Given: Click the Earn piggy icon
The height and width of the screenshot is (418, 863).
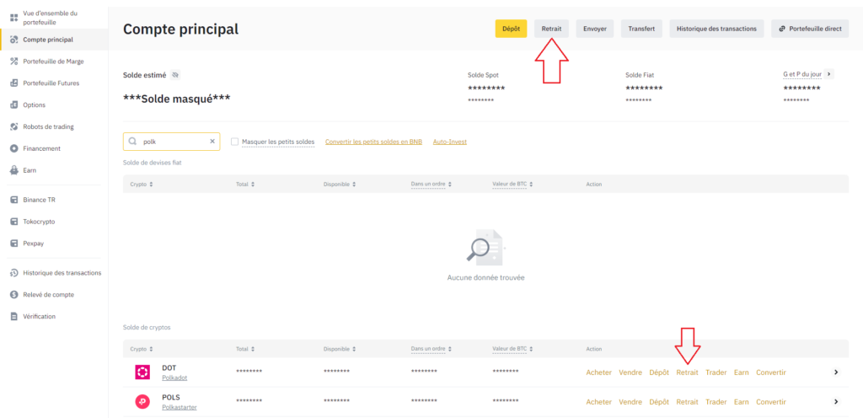Looking at the screenshot, I should pyautogui.click(x=14, y=170).
